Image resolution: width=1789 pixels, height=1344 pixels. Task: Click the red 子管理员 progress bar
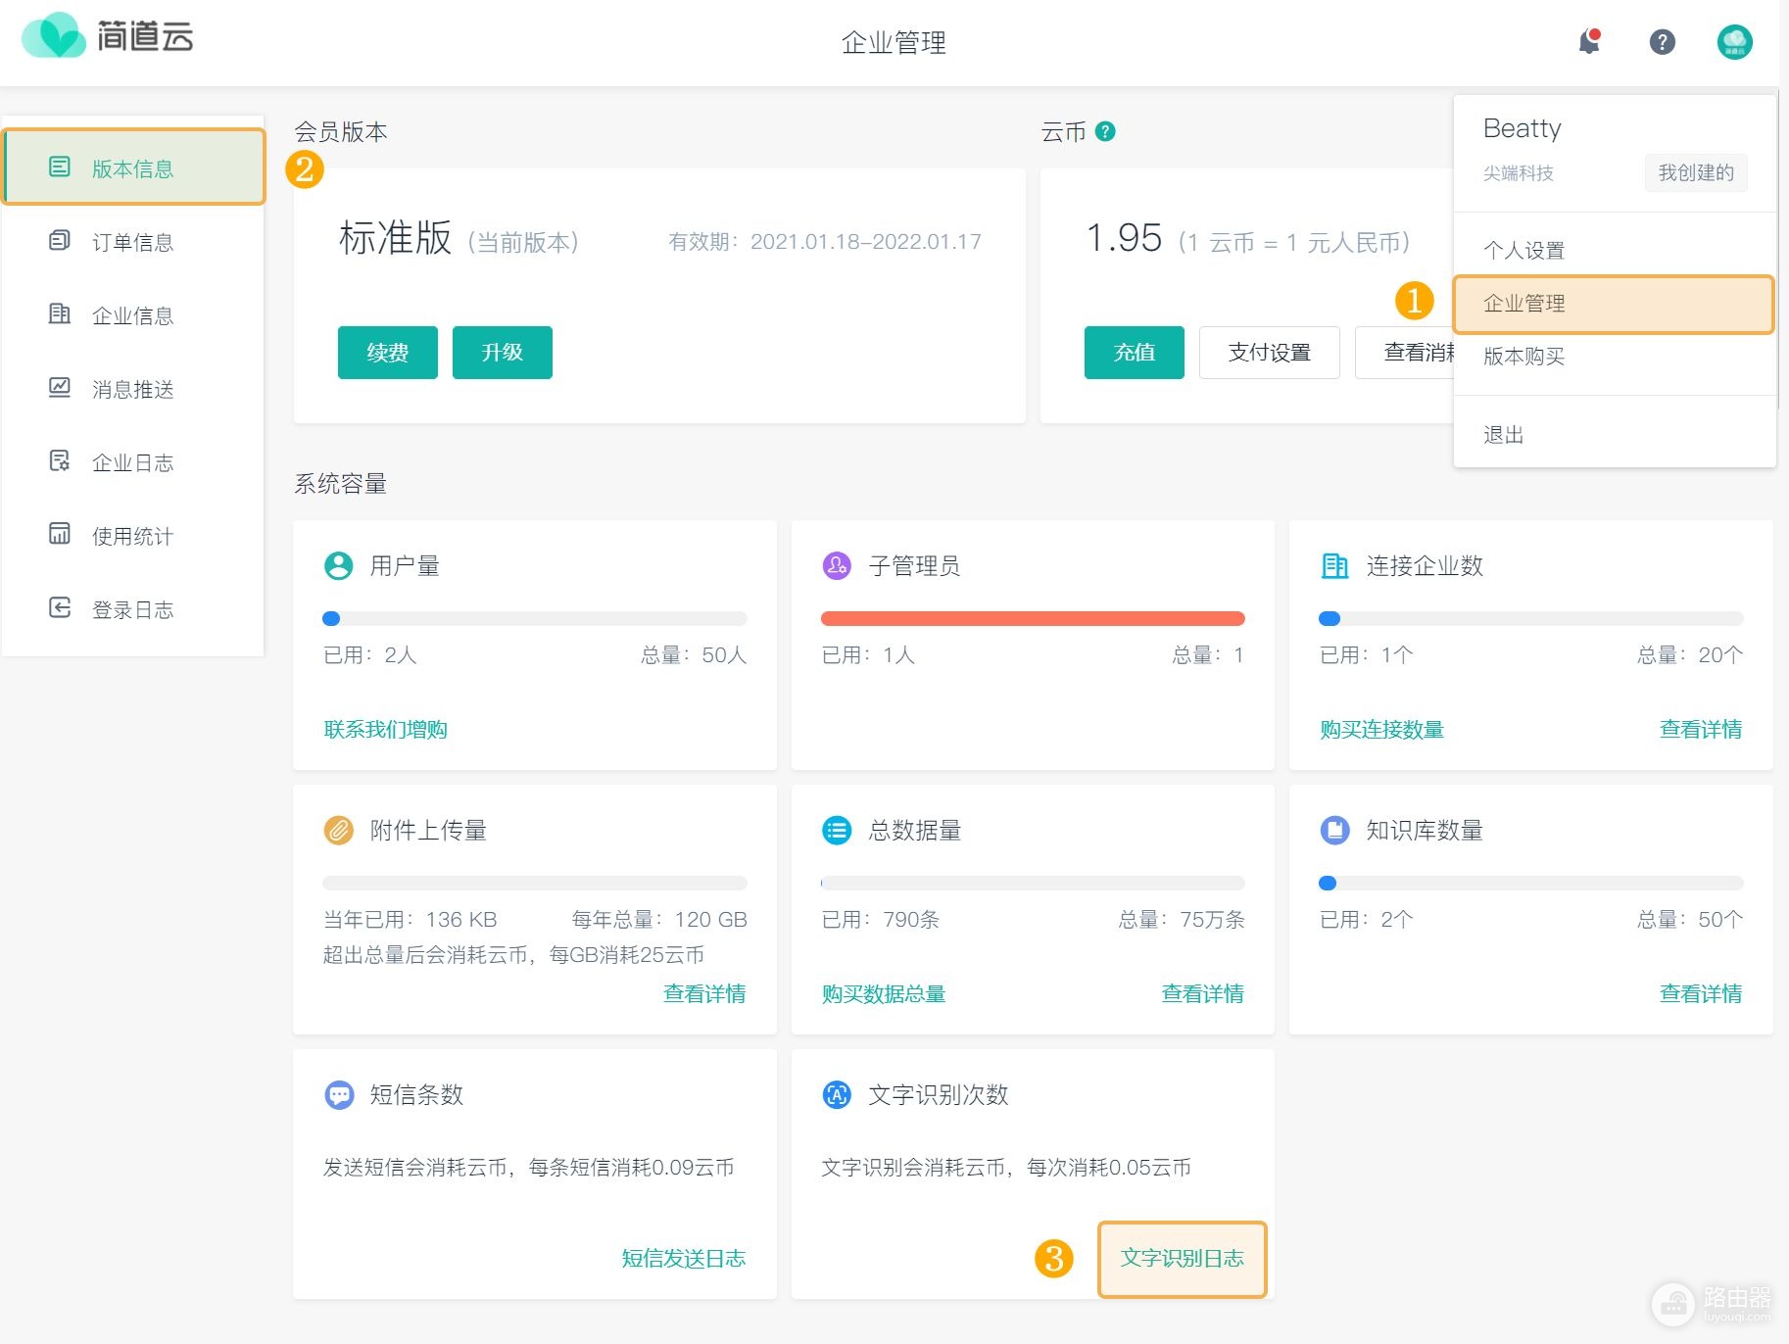tap(1033, 618)
